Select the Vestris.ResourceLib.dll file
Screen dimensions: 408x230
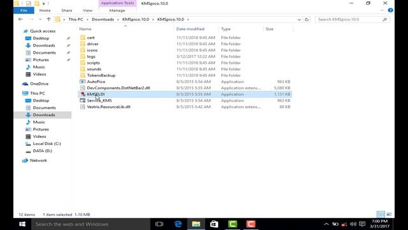(x=108, y=107)
